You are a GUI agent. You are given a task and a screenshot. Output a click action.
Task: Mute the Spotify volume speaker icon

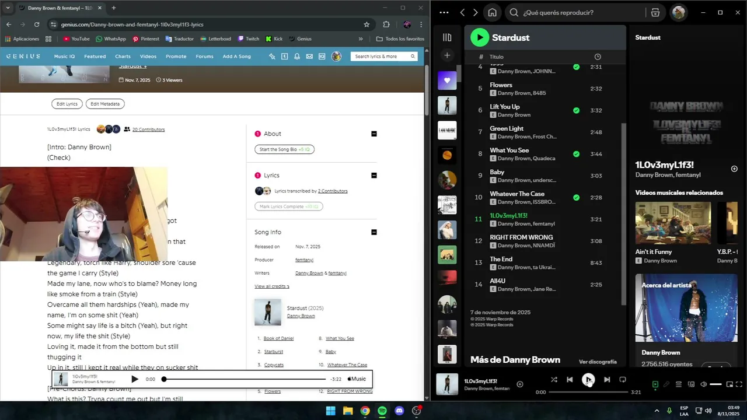pyautogui.click(x=703, y=384)
